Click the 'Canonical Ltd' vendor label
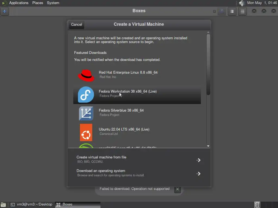Image resolution: width=278 pixels, height=208 pixels. pyautogui.click(x=109, y=134)
